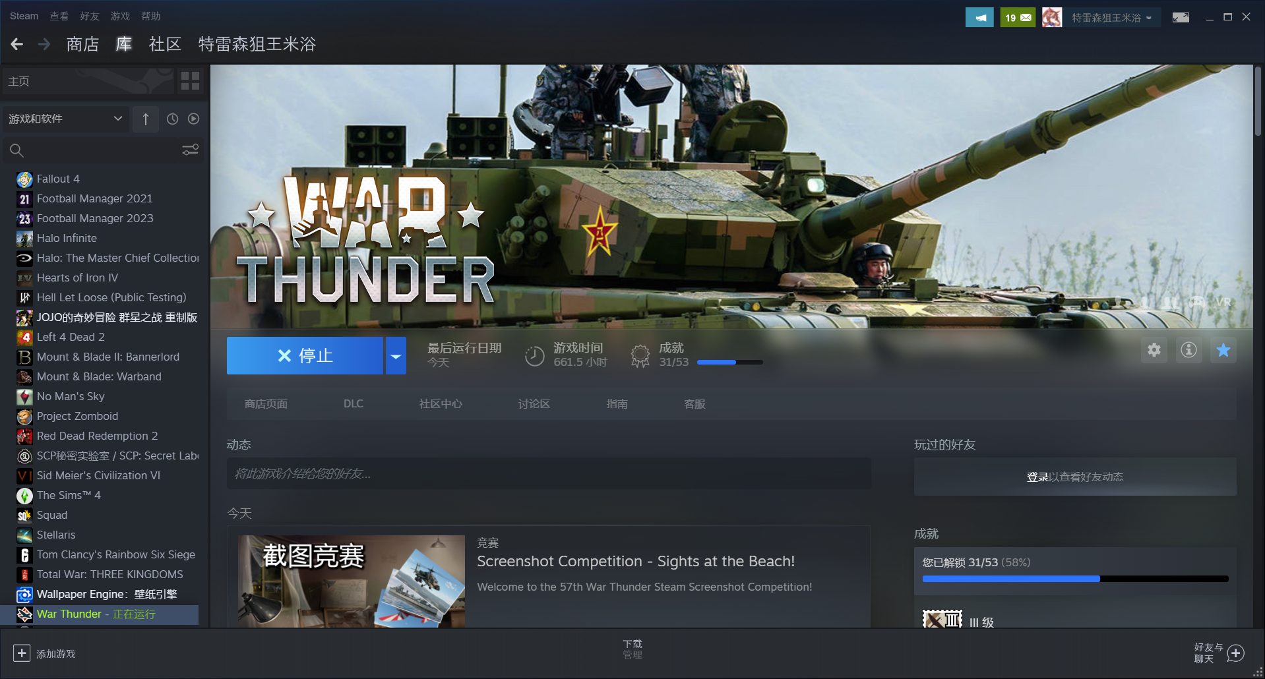Open advanced filter settings icon
The image size is (1265, 679).
pos(190,150)
